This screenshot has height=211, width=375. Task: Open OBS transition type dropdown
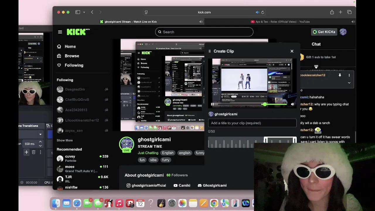click(x=32, y=134)
